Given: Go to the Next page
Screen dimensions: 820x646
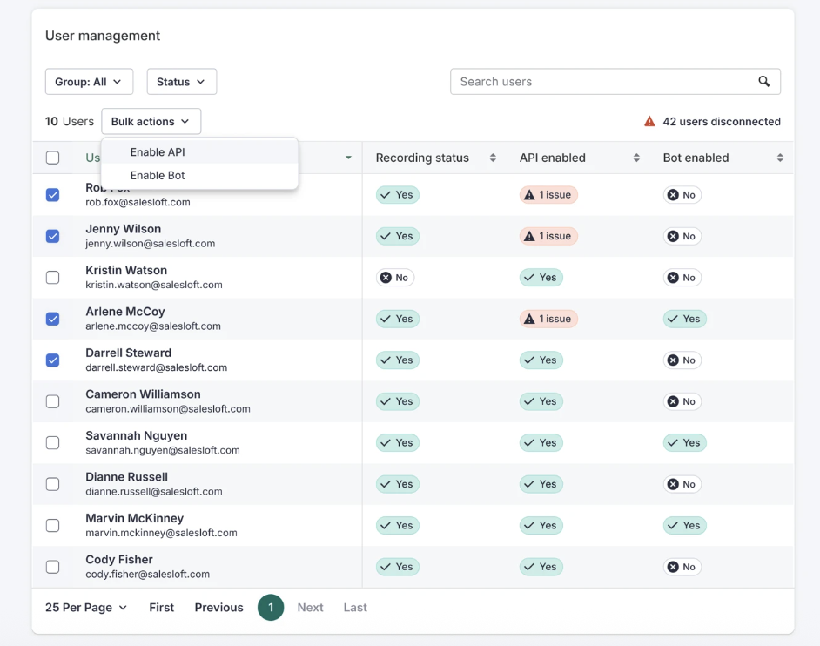Looking at the screenshot, I should click(310, 608).
